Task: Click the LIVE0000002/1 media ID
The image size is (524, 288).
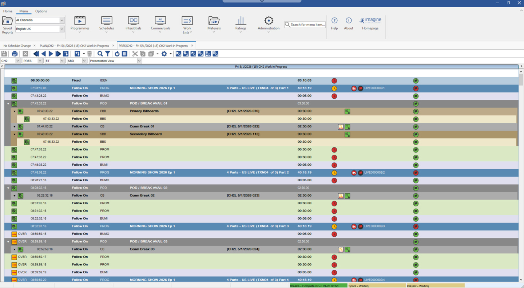Action: [374, 88]
